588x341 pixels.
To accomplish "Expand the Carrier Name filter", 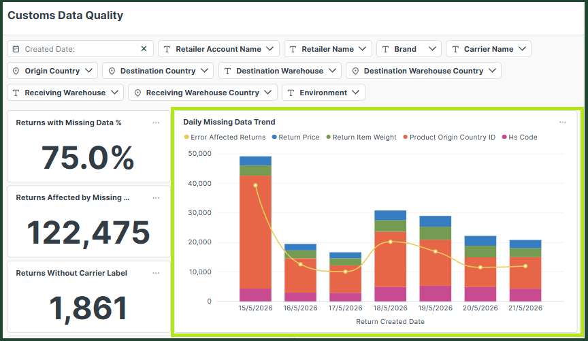I will [x=489, y=49].
